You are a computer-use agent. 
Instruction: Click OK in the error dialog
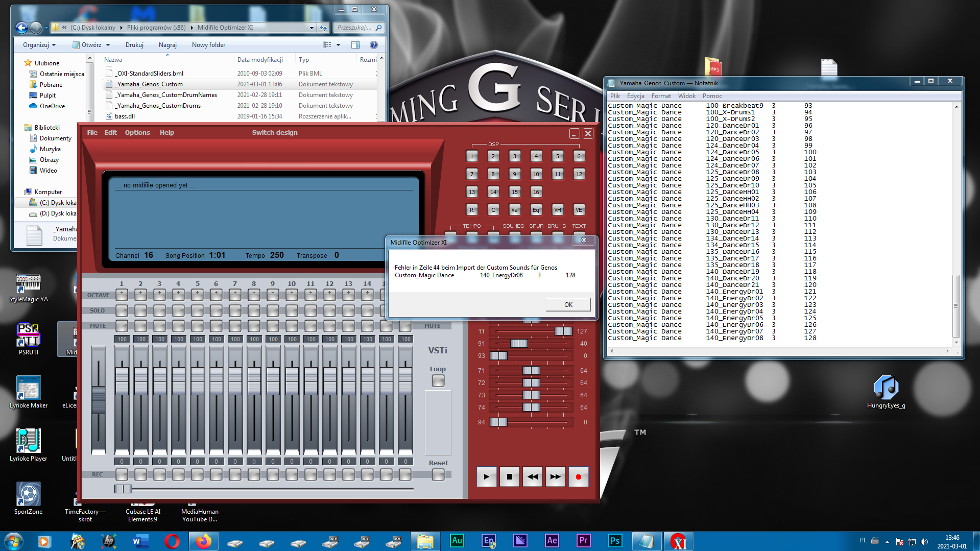(x=568, y=304)
